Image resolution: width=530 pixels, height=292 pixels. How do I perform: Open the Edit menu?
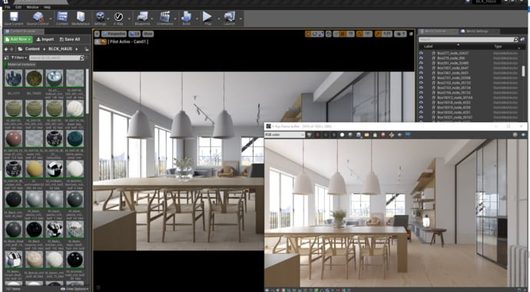click(18, 7)
